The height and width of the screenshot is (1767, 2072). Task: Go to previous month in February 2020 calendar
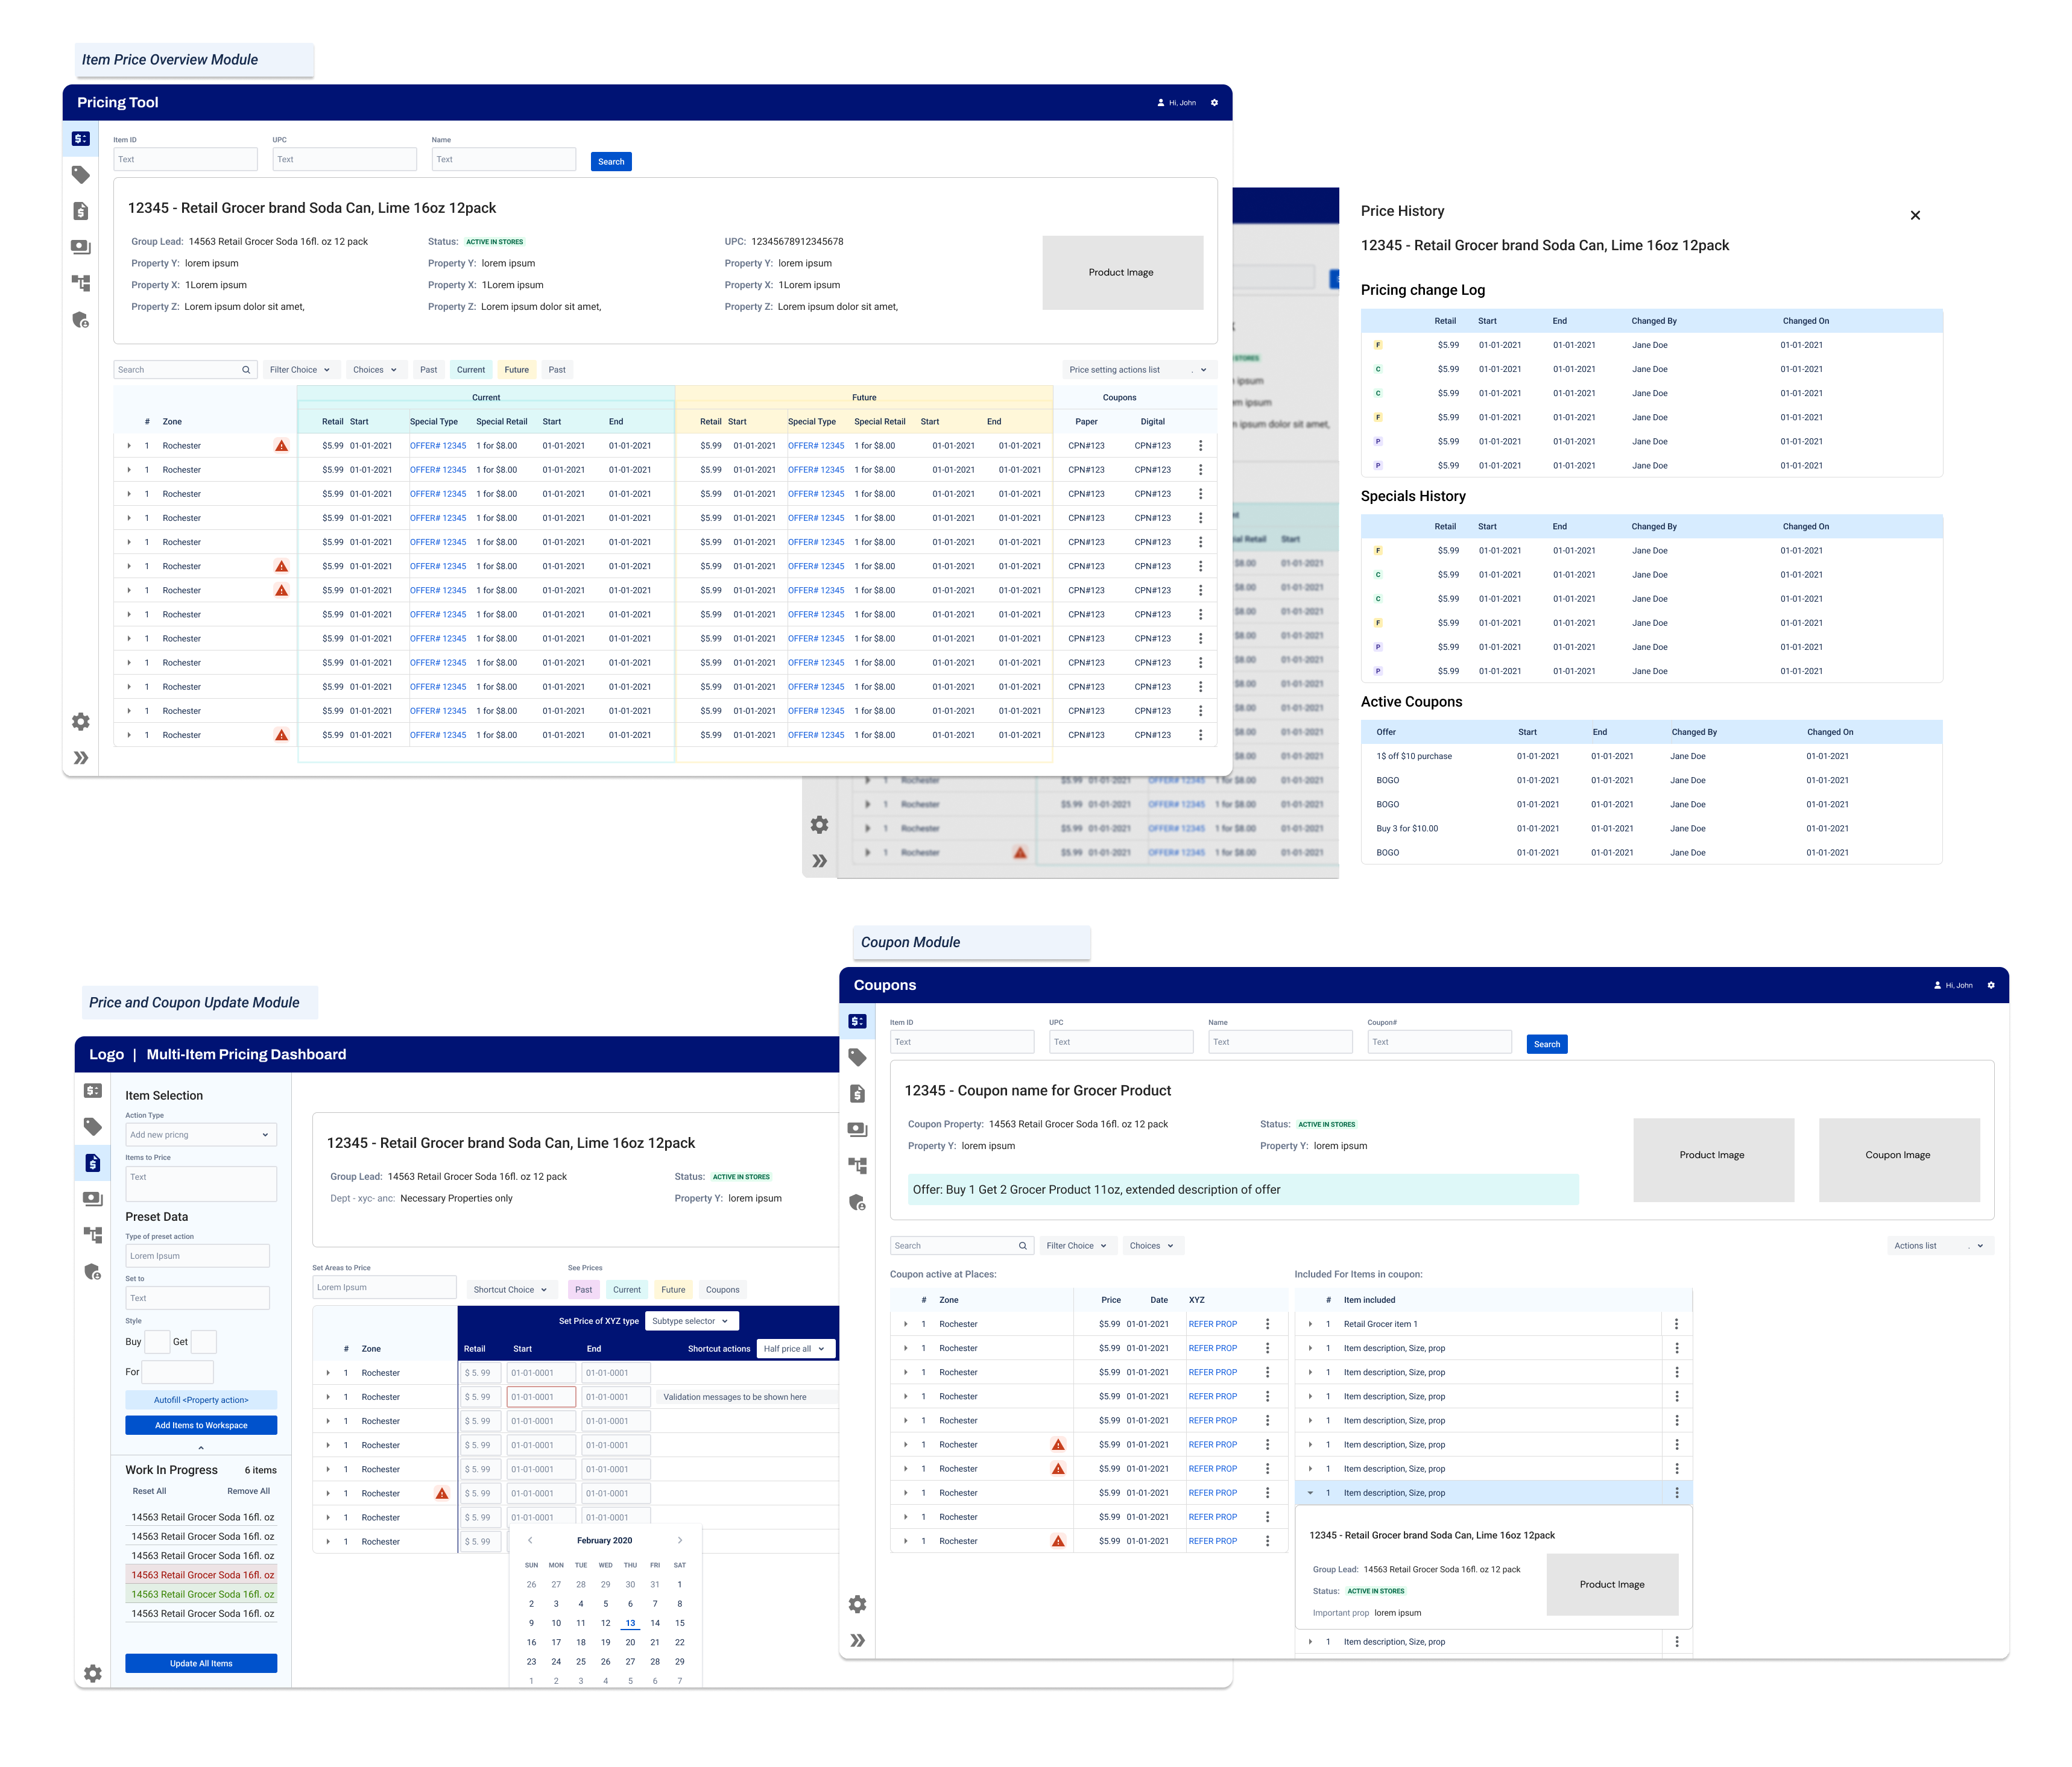pos(530,1540)
